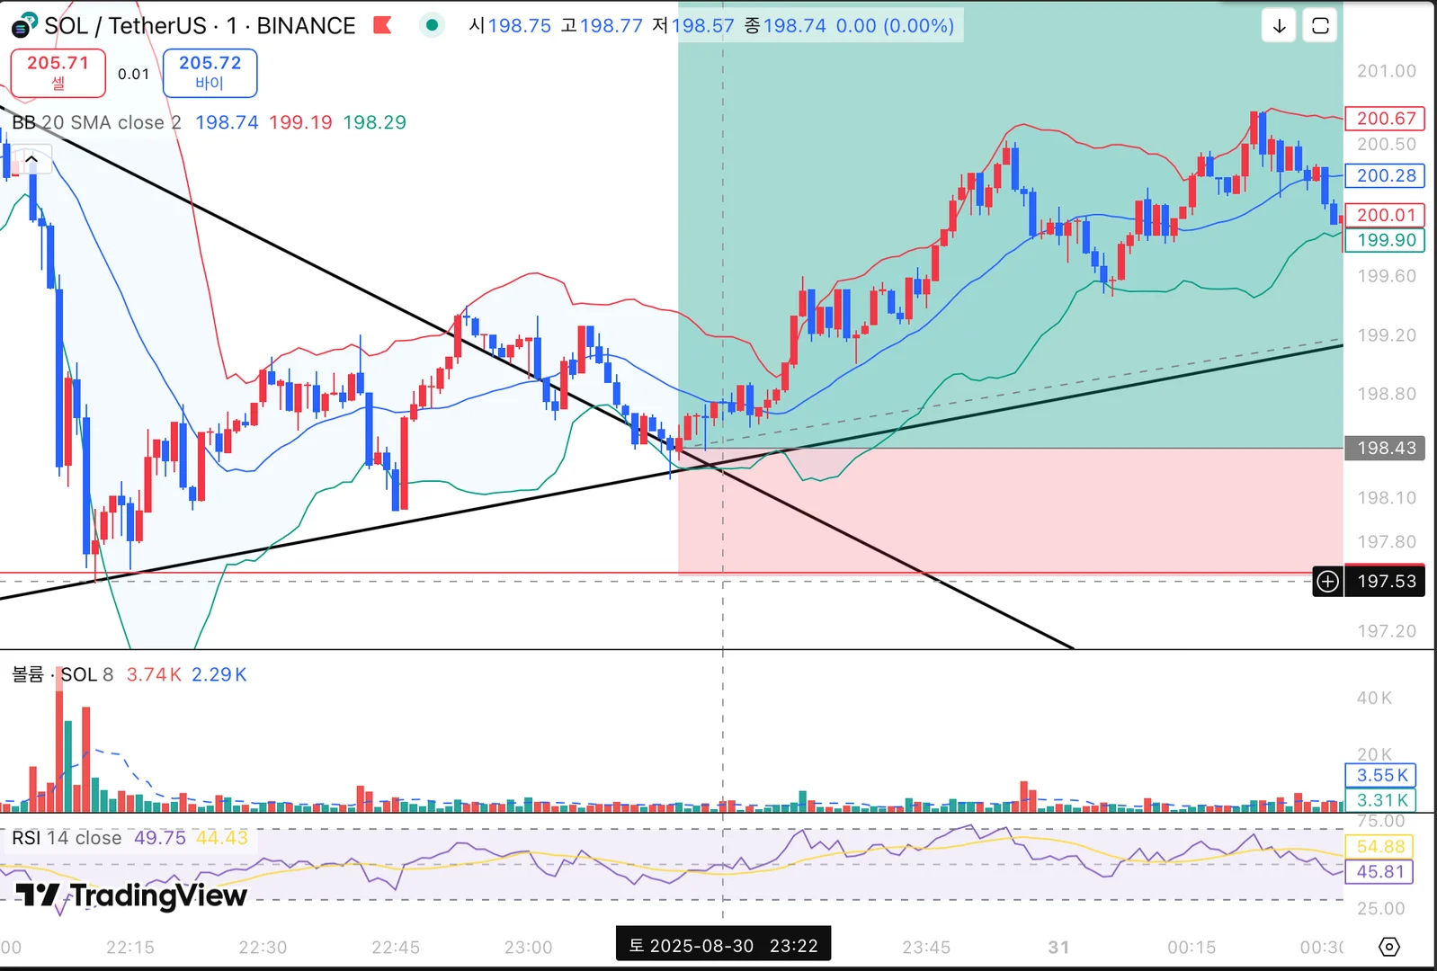Select the SOL / TetherUS symbol title

(125, 26)
